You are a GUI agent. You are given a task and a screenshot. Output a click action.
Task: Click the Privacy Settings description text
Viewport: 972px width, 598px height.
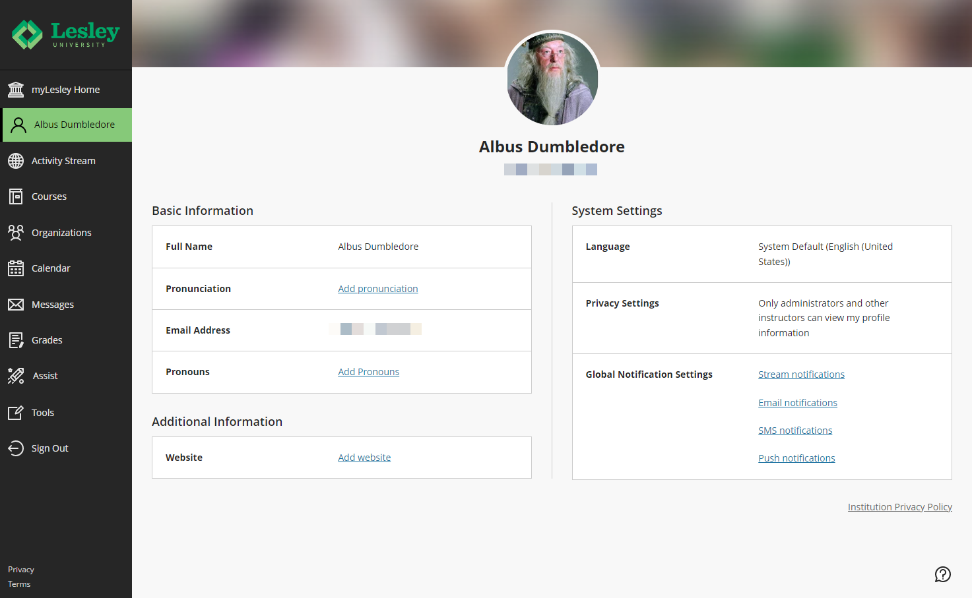pyautogui.click(x=824, y=318)
